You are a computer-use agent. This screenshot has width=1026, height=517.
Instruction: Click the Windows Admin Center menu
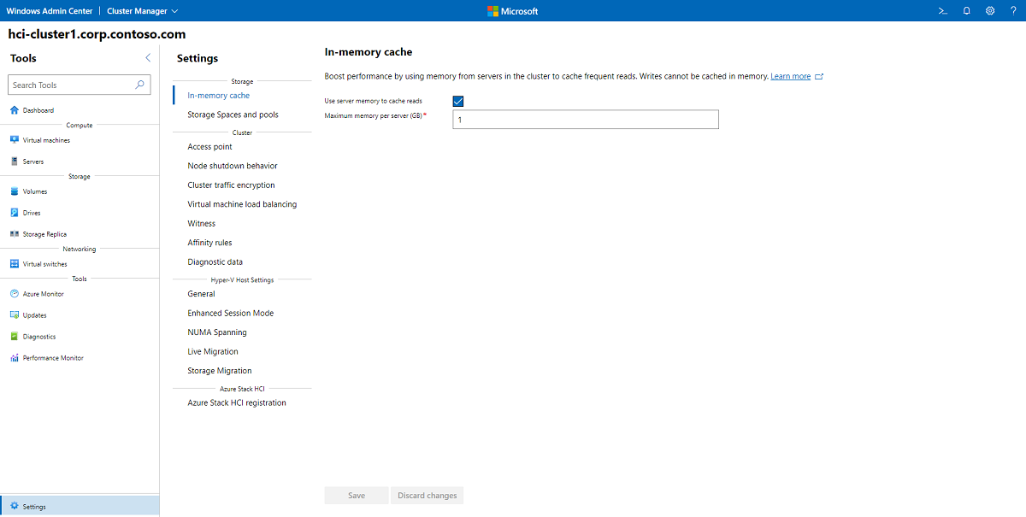pyautogui.click(x=50, y=11)
